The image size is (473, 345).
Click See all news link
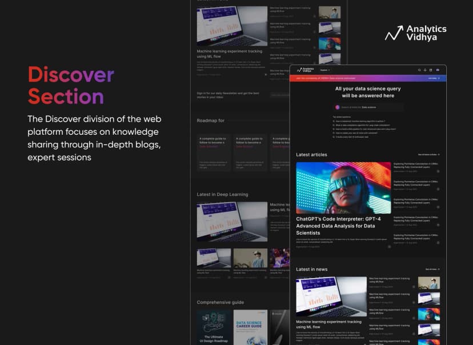(x=432, y=269)
